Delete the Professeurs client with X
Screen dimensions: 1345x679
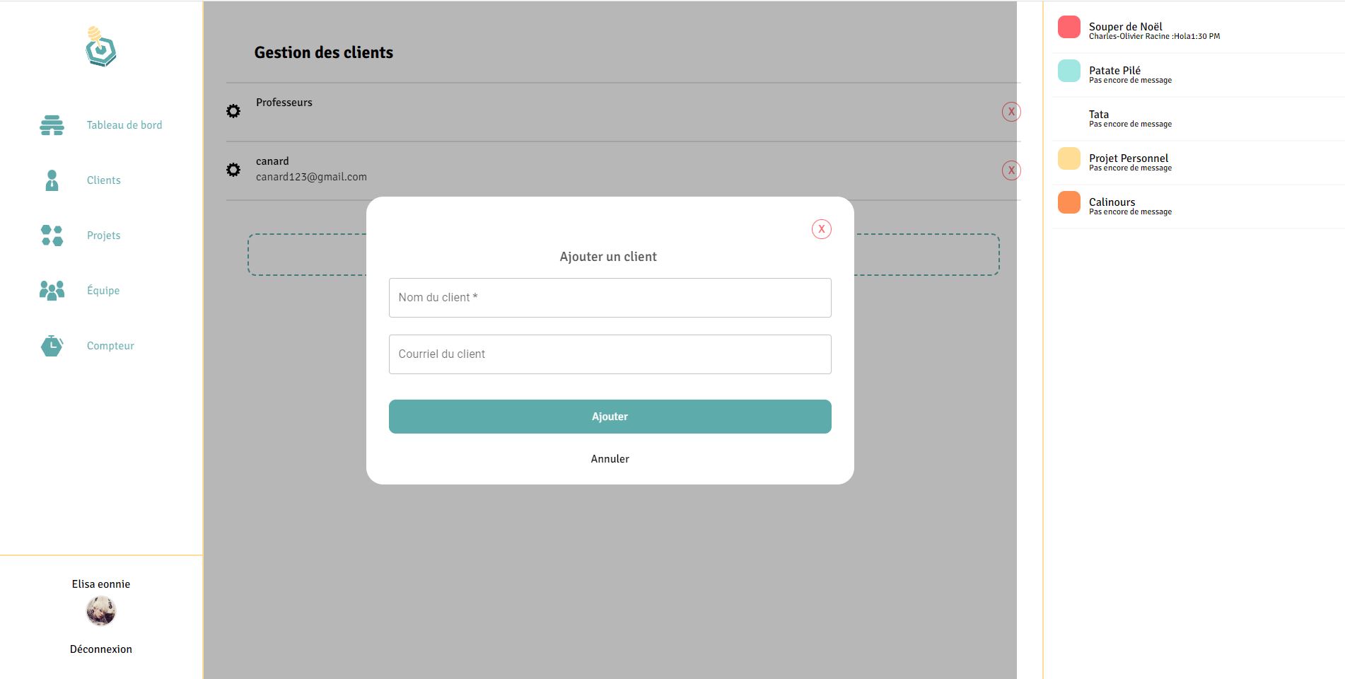click(1011, 112)
